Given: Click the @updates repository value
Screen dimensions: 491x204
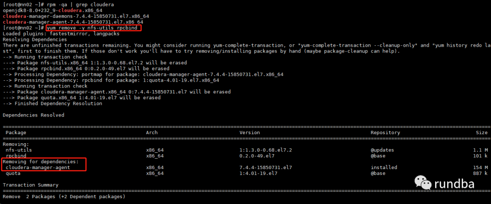Looking at the screenshot, I should click(382, 150).
